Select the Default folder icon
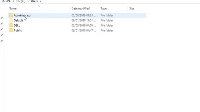The height and width of the screenshot is (112, 200). (11, 21)
